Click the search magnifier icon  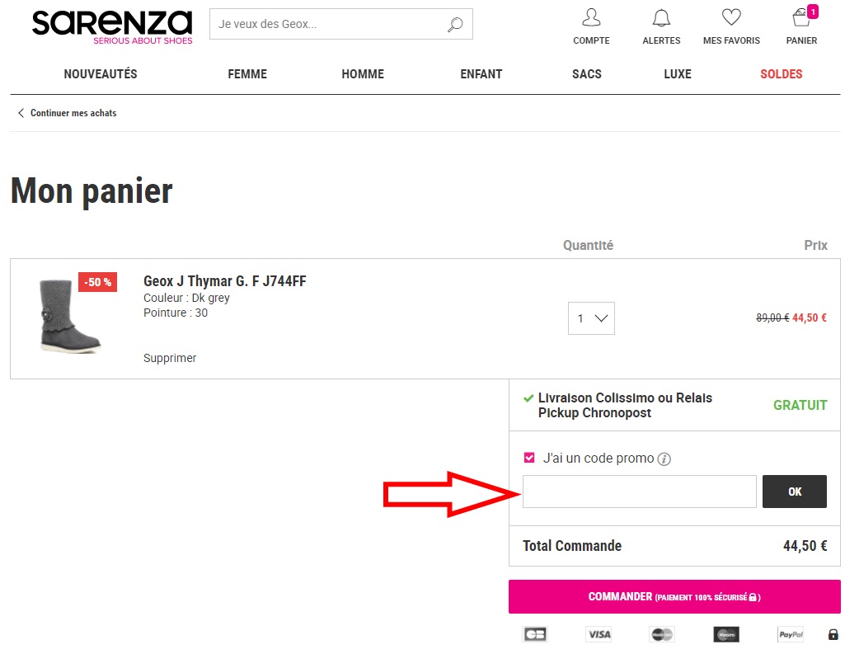(x=455, y=25)
